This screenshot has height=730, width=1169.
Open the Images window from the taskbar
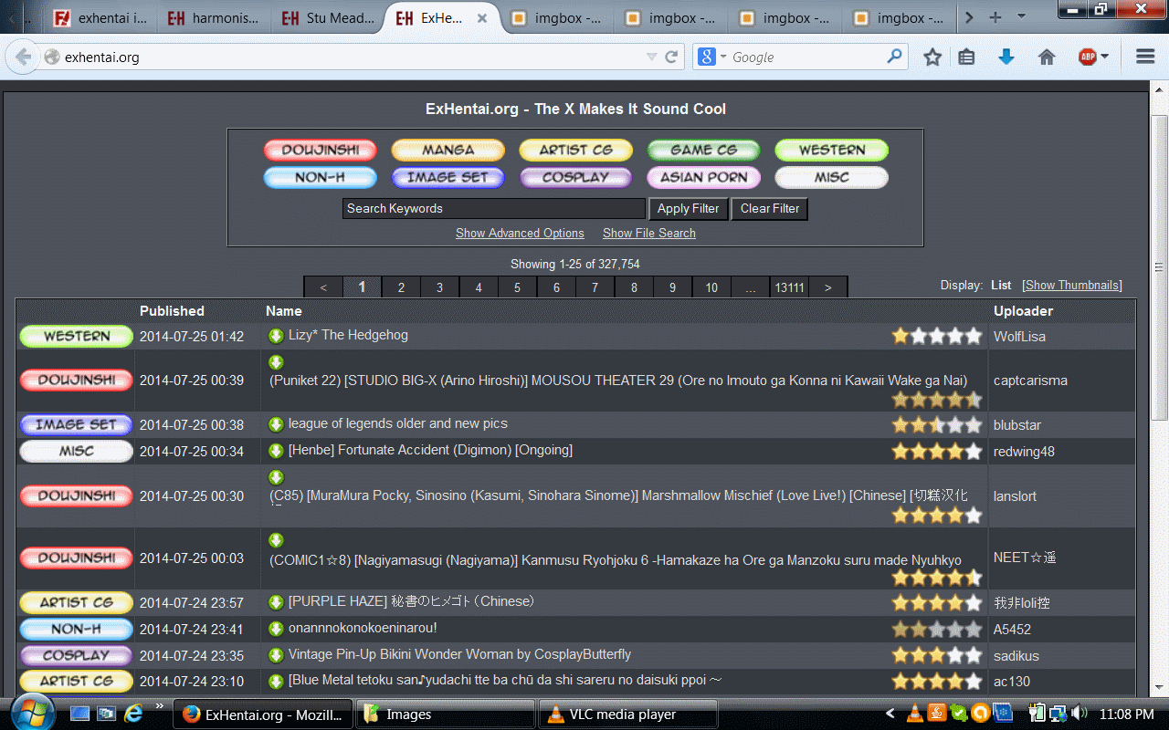pos(446,714)
